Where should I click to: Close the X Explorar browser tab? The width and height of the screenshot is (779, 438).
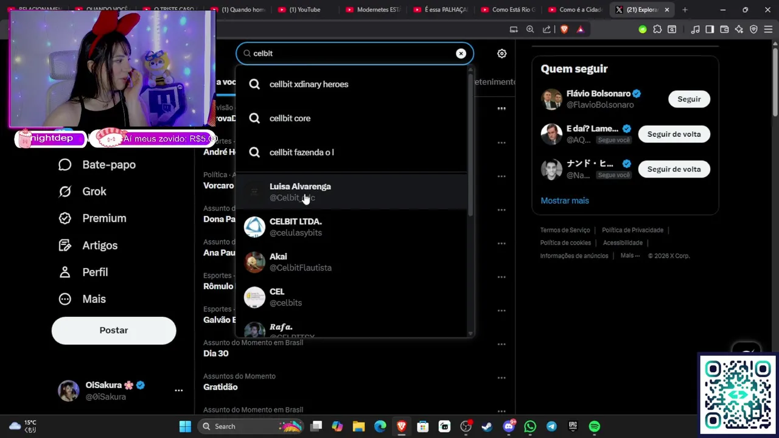click(x=667, y=10)
